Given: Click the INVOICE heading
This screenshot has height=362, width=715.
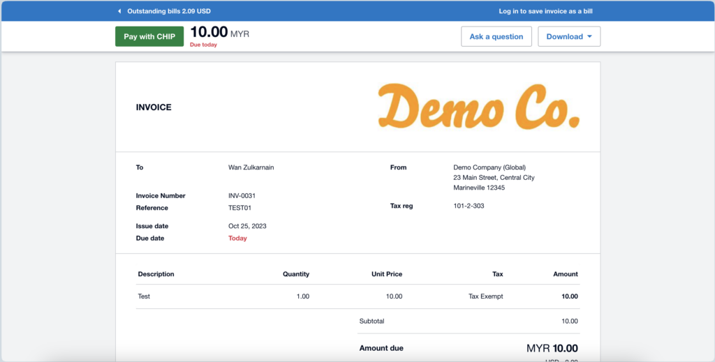Looking at the screenshot, I should pos(154,107).
